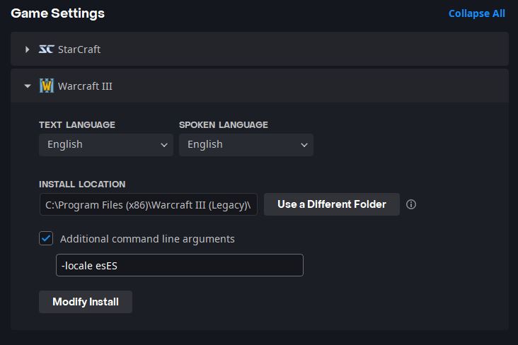
Task: Click the SPOKEN LANGUAGE label
Action: click(x=224, y=125)
